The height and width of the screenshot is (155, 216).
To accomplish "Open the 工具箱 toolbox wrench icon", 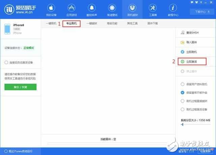I will [153, 8].
